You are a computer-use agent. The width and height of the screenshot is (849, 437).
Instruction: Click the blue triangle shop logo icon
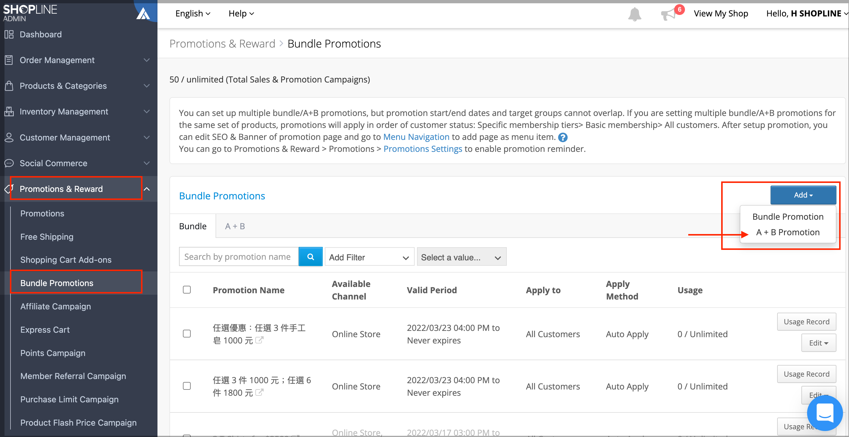143,13
